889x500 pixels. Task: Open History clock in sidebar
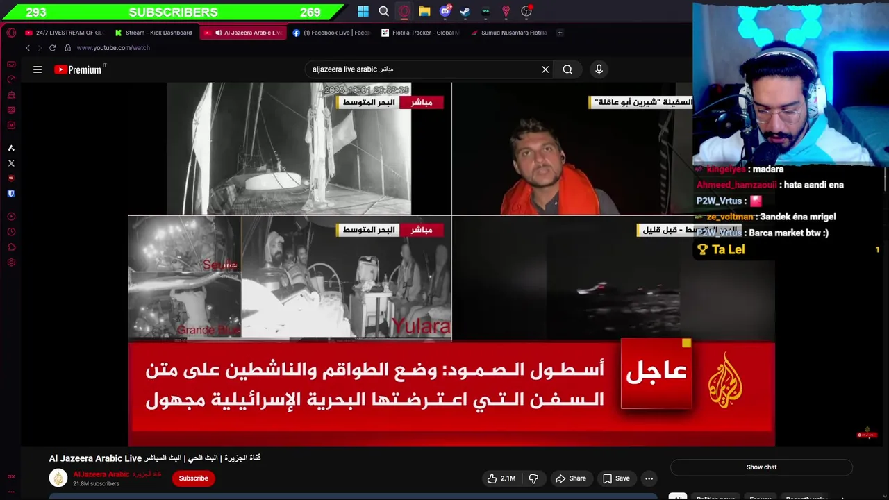[x=11, y=232]
